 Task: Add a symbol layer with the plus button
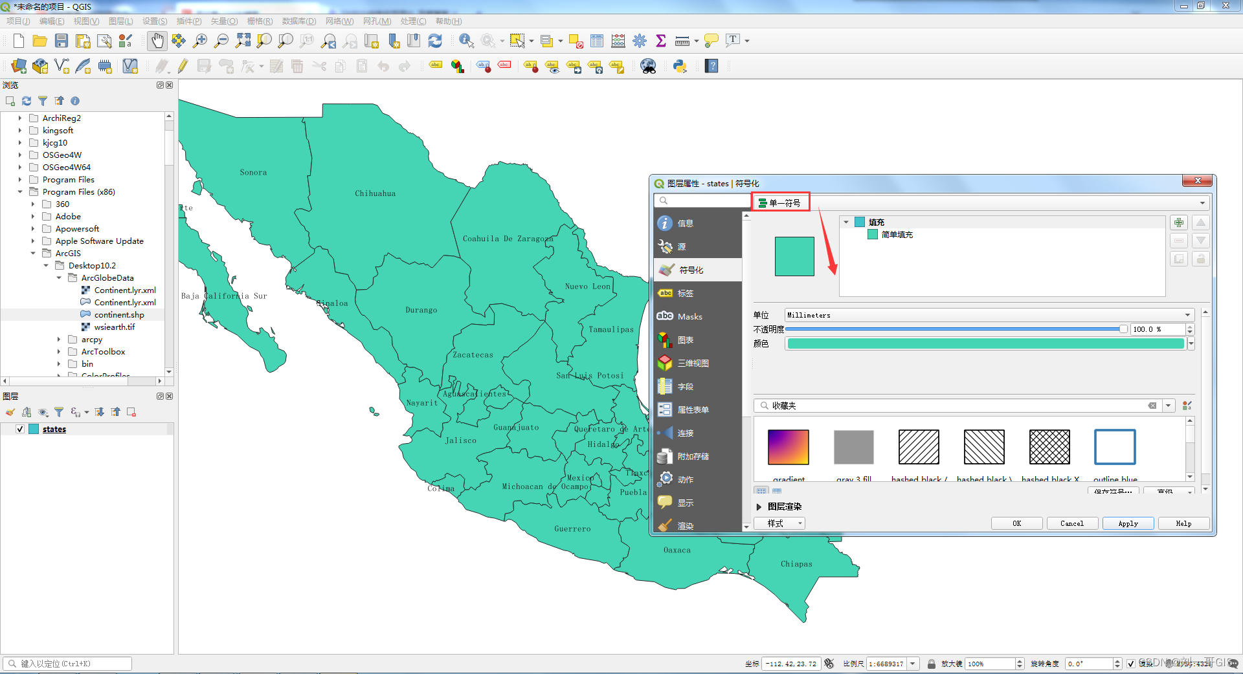(x=1179, y=223)
